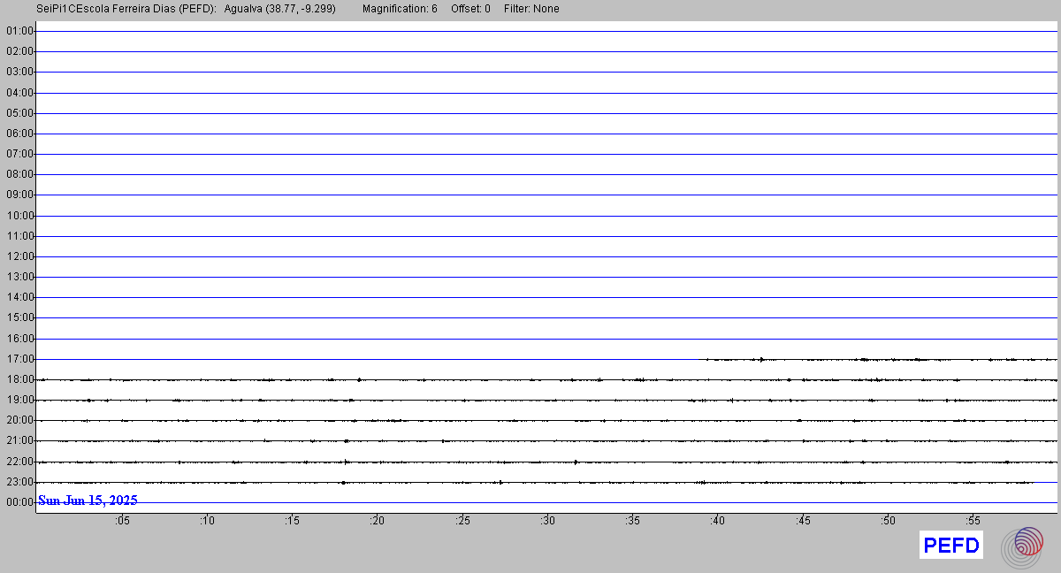This screenshot has width=1061, height=573.
Task: Click the :25 minute axis label
Action: (x=462, y=521)
